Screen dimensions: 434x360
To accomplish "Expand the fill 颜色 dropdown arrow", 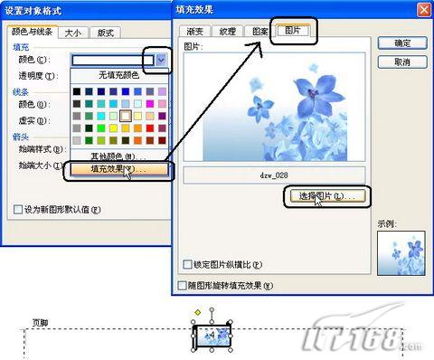I will (x=161, y=60).
